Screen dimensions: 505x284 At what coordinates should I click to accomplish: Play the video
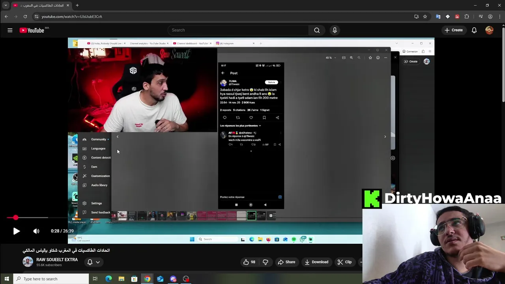click(16, 231)
